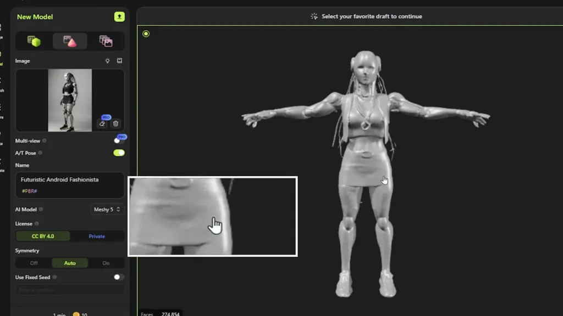
Task: Click the sparkle icon beside Select your favorite draft
Action: (x=314, y=16)
